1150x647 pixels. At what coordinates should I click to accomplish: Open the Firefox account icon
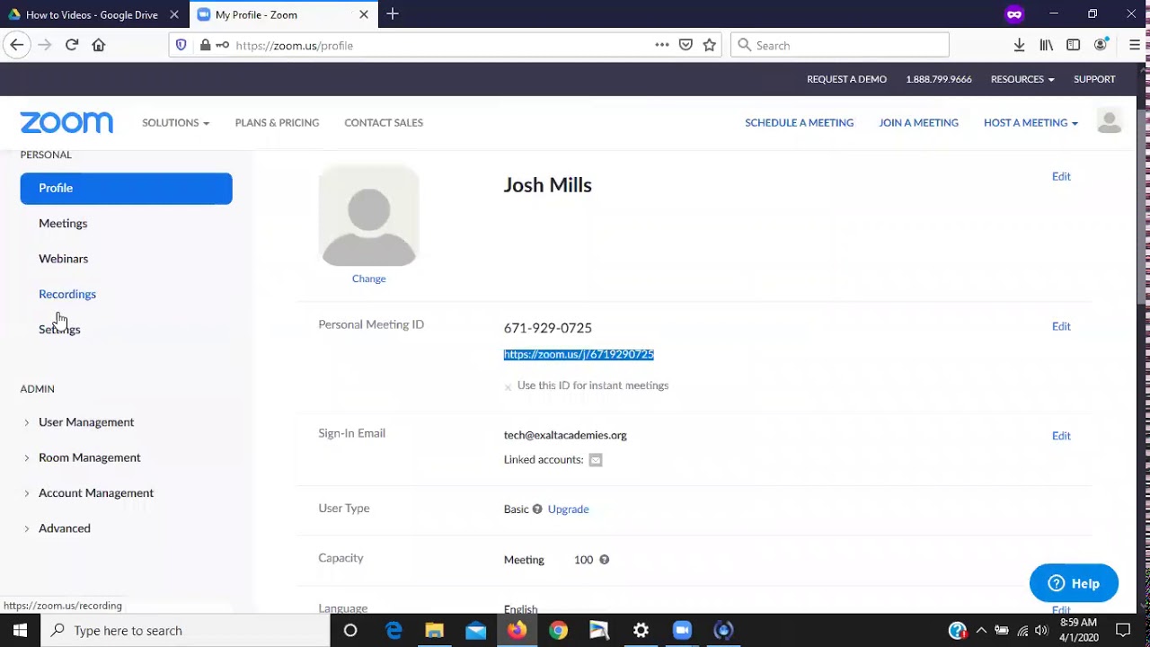(1101, 45)
